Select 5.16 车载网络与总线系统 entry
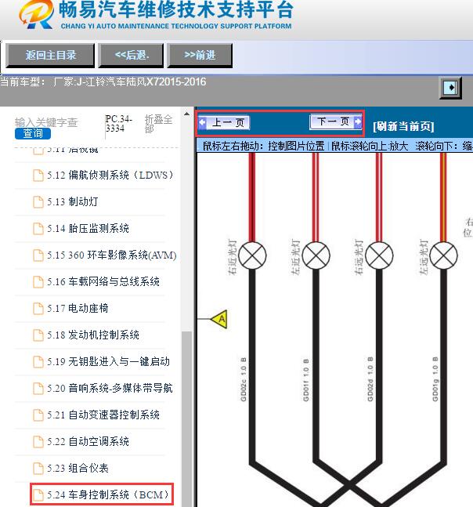 click(x=103, y=282)
